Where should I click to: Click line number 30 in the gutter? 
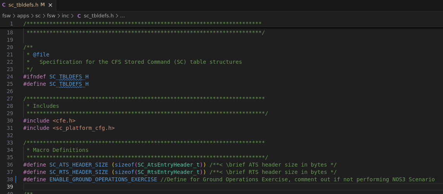pos(10,121)
